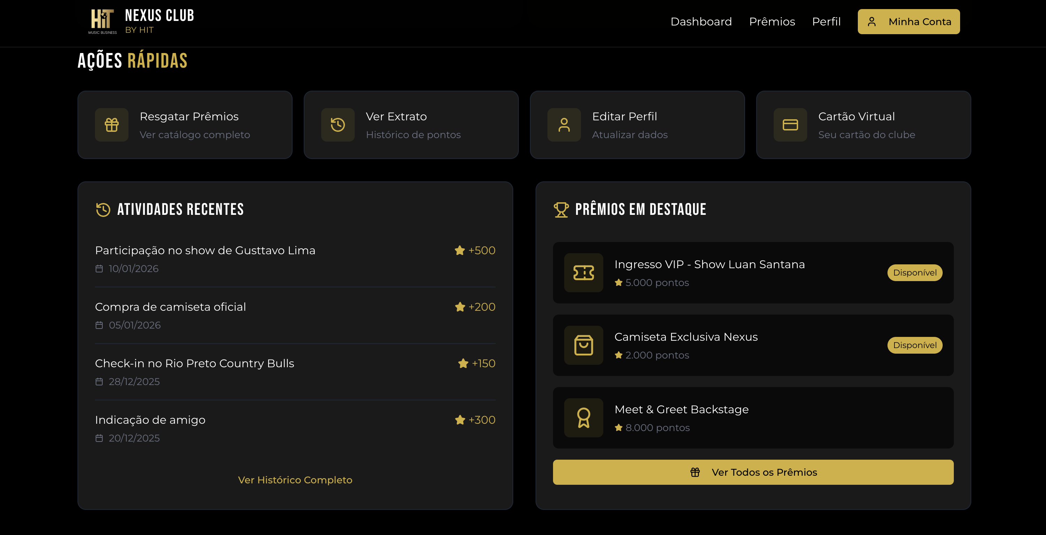Click the award ribbon icon for Meet & Greet

pos(583,418)
